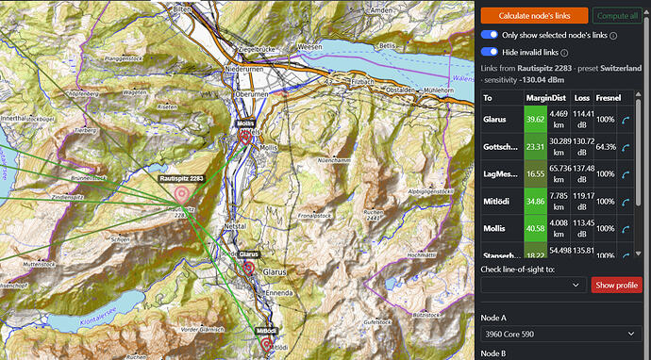Click the 137.48 dB loss cell

click(583, 174)
